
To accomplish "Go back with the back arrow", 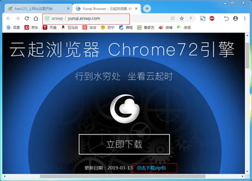I will 9,18.
